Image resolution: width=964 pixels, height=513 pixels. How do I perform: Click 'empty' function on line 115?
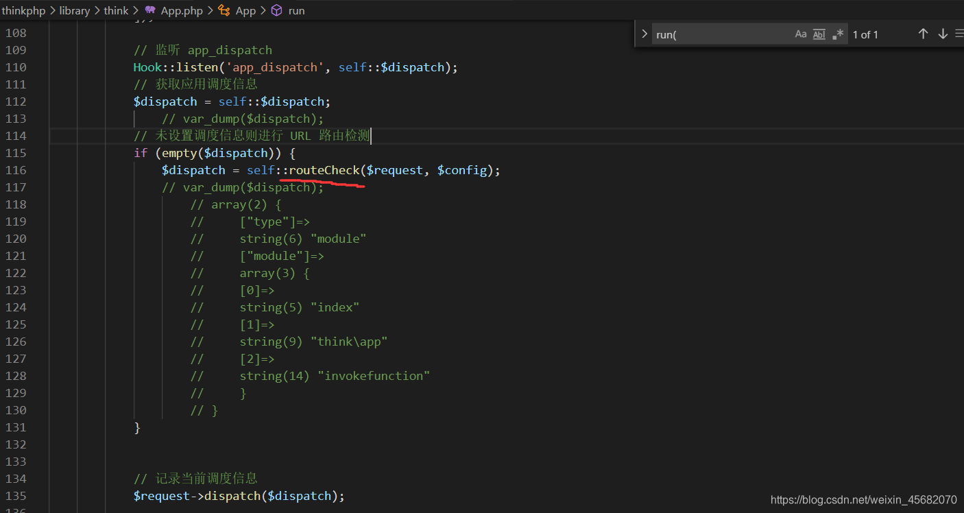[179, 153]
